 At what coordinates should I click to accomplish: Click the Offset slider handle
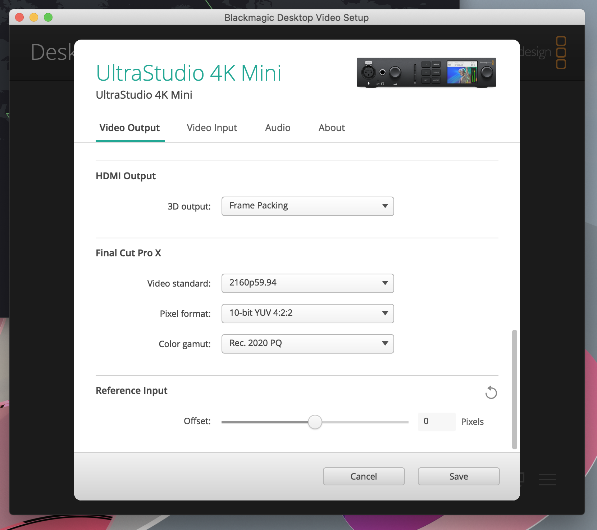[x=315, y=422]
